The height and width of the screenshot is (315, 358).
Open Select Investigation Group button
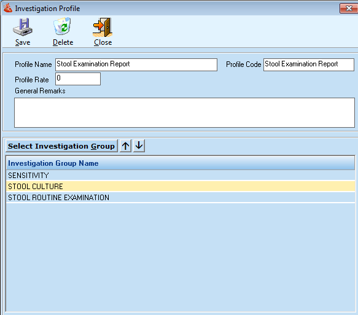[61, 146]
